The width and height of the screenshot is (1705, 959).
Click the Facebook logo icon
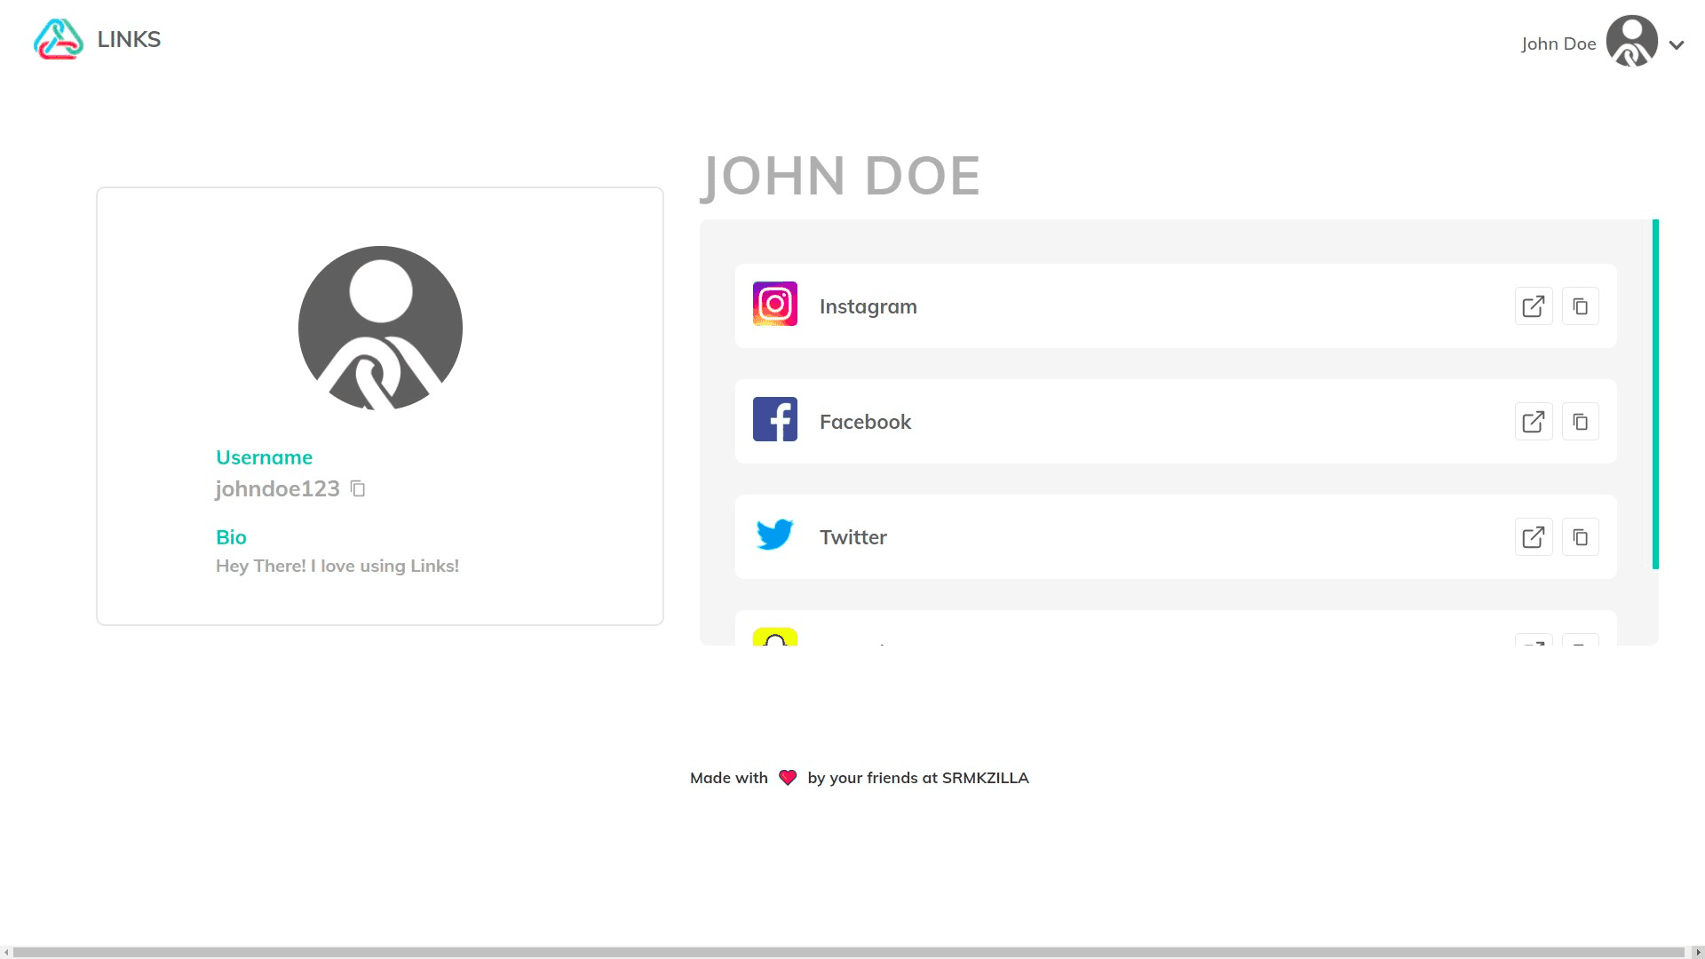point(774,420)
